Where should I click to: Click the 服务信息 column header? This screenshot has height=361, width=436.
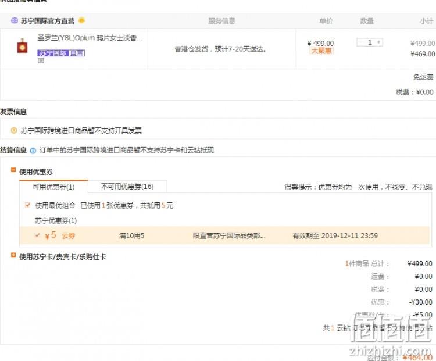coord(221,21)
